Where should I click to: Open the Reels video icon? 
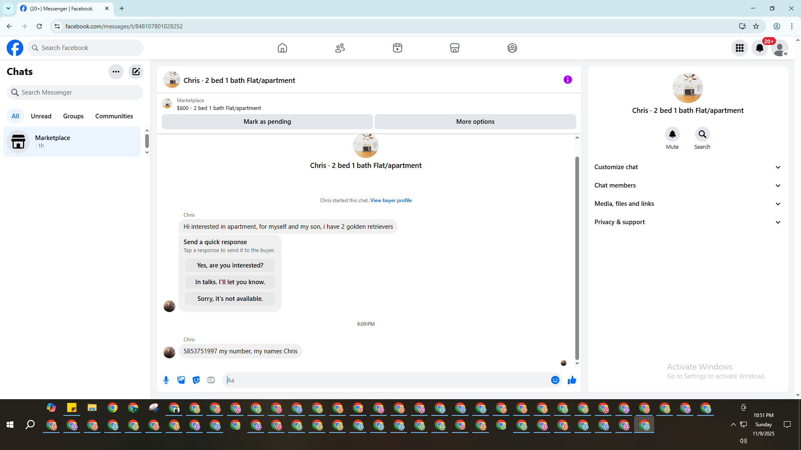[398, 48]
